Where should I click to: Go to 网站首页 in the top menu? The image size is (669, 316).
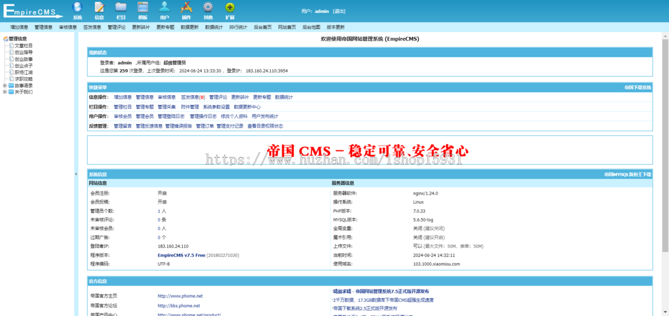pos(287,27)
